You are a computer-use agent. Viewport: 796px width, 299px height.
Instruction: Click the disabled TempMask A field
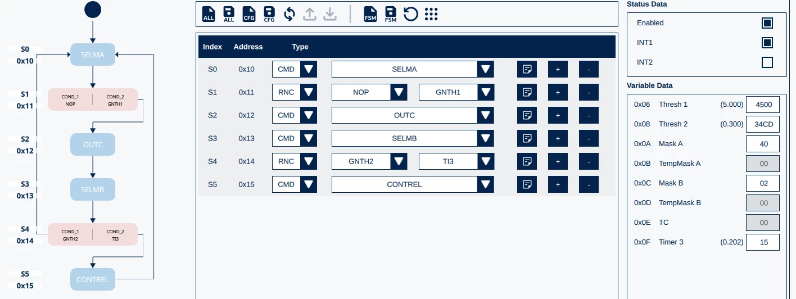click(763, 164)
